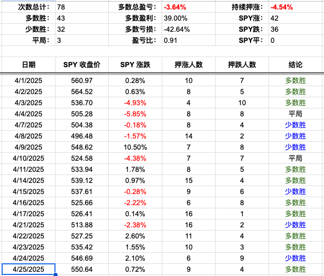324x276 pixels.
Task: Click the 结论 column header
Action: click(x=295, y=65)
